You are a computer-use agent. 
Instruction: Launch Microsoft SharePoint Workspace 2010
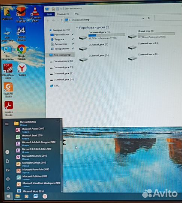pyautogui.click(x=38, y=184)
